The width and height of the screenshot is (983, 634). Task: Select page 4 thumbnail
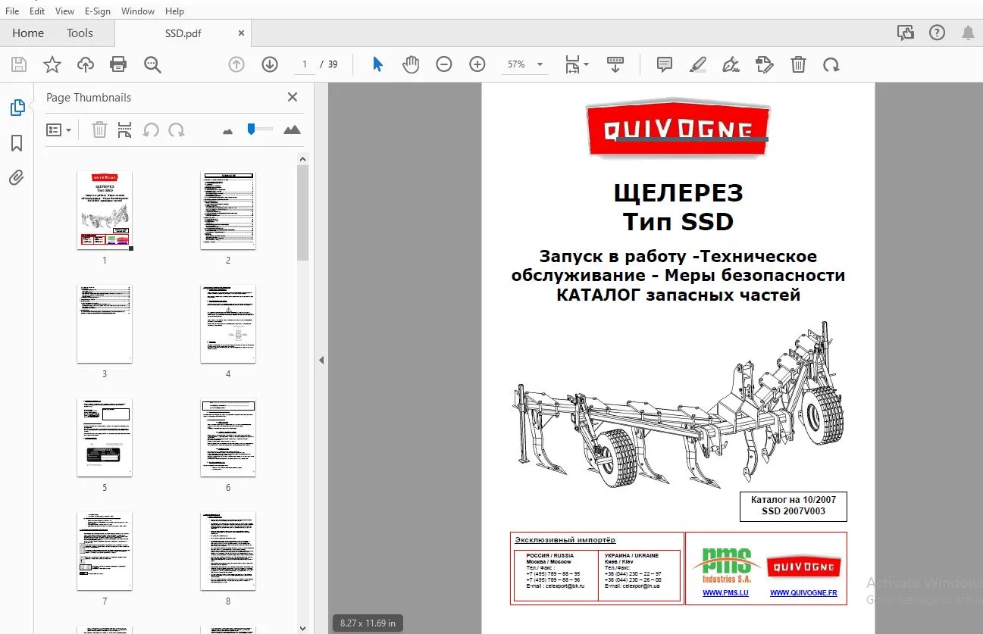(228, 324)
